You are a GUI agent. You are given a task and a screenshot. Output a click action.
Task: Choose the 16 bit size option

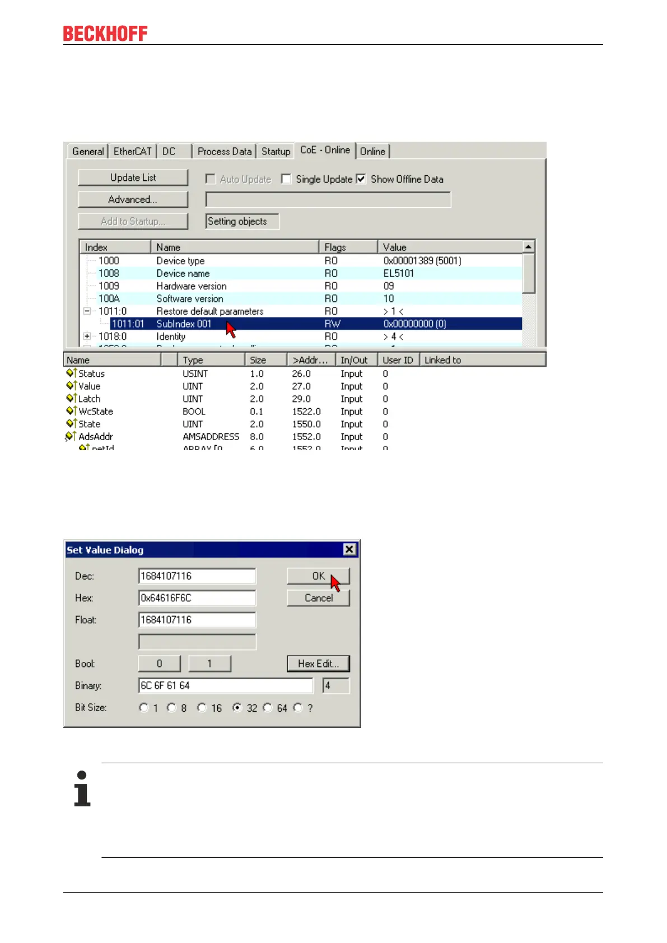point(202,708)
